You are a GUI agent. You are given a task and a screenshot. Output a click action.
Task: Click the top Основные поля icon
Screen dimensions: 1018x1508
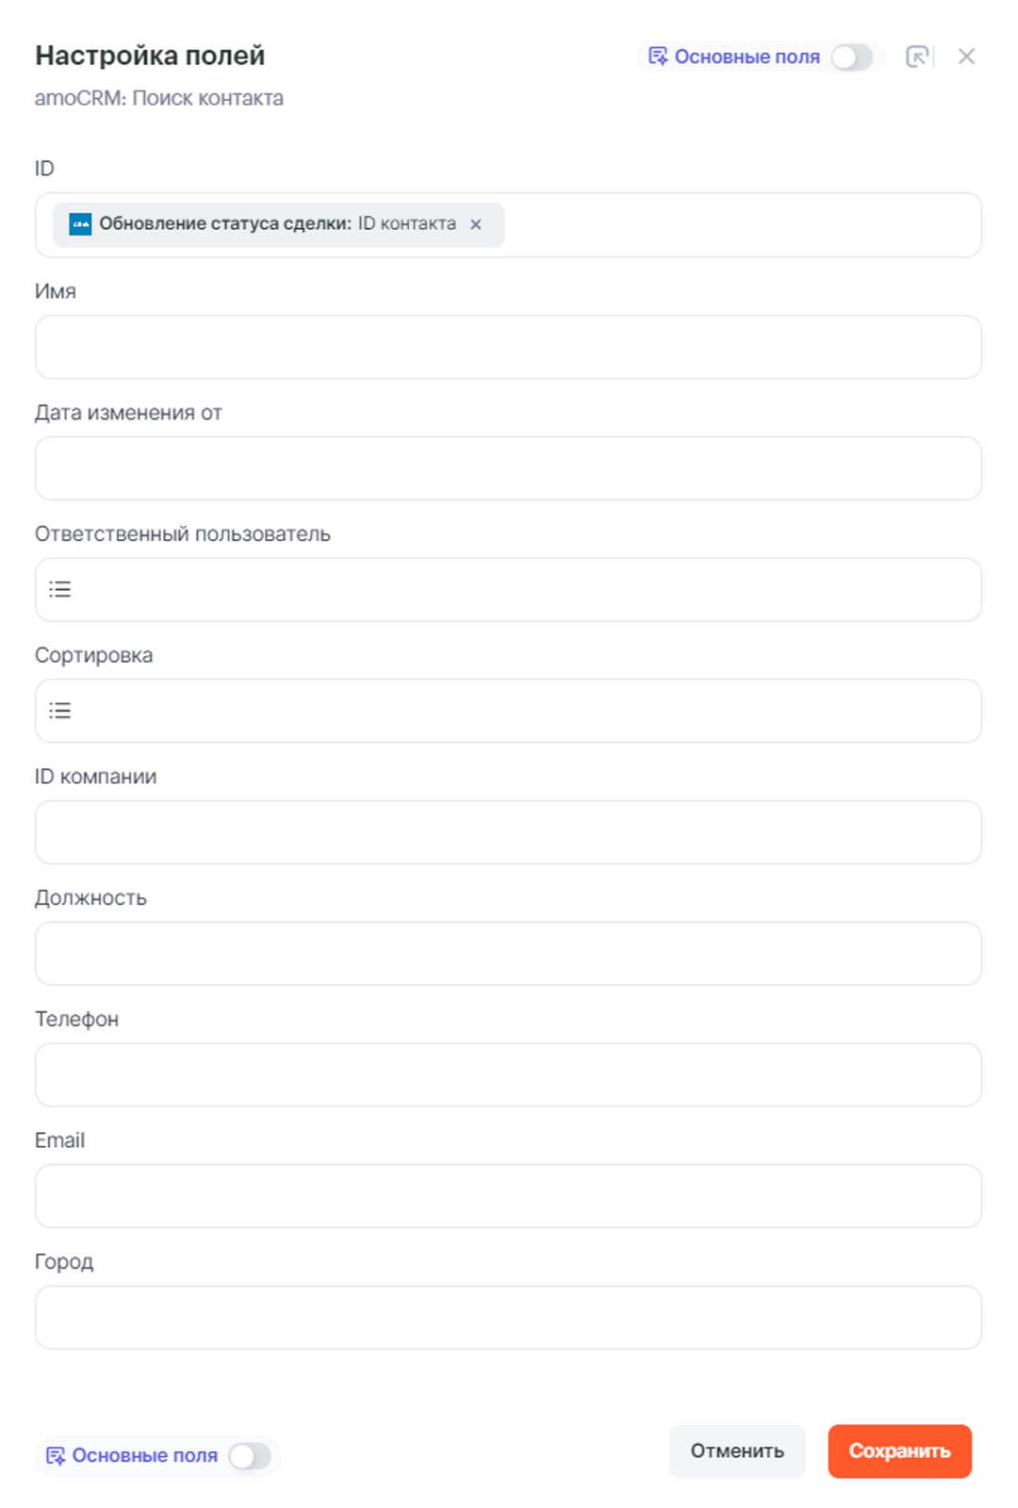658,57
